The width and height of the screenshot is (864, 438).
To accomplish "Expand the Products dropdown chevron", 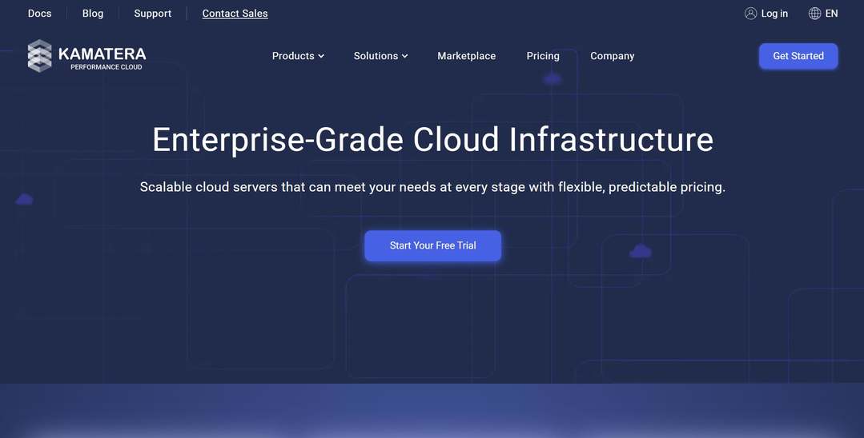I will tap(321, 56).
